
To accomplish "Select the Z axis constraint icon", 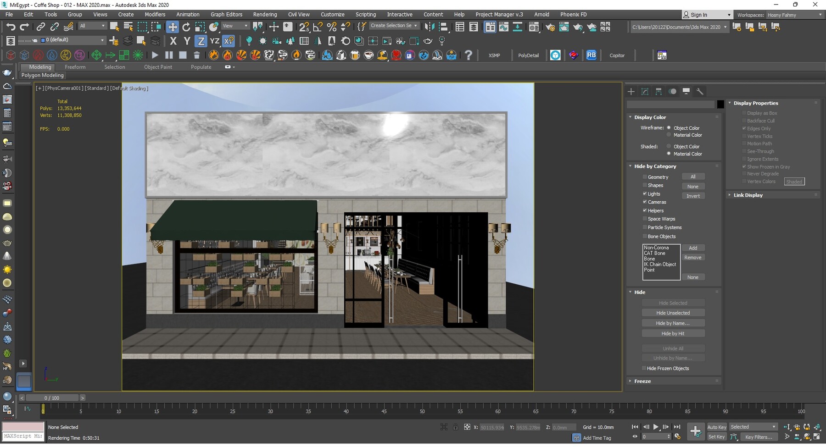I will tap(201, 41).
